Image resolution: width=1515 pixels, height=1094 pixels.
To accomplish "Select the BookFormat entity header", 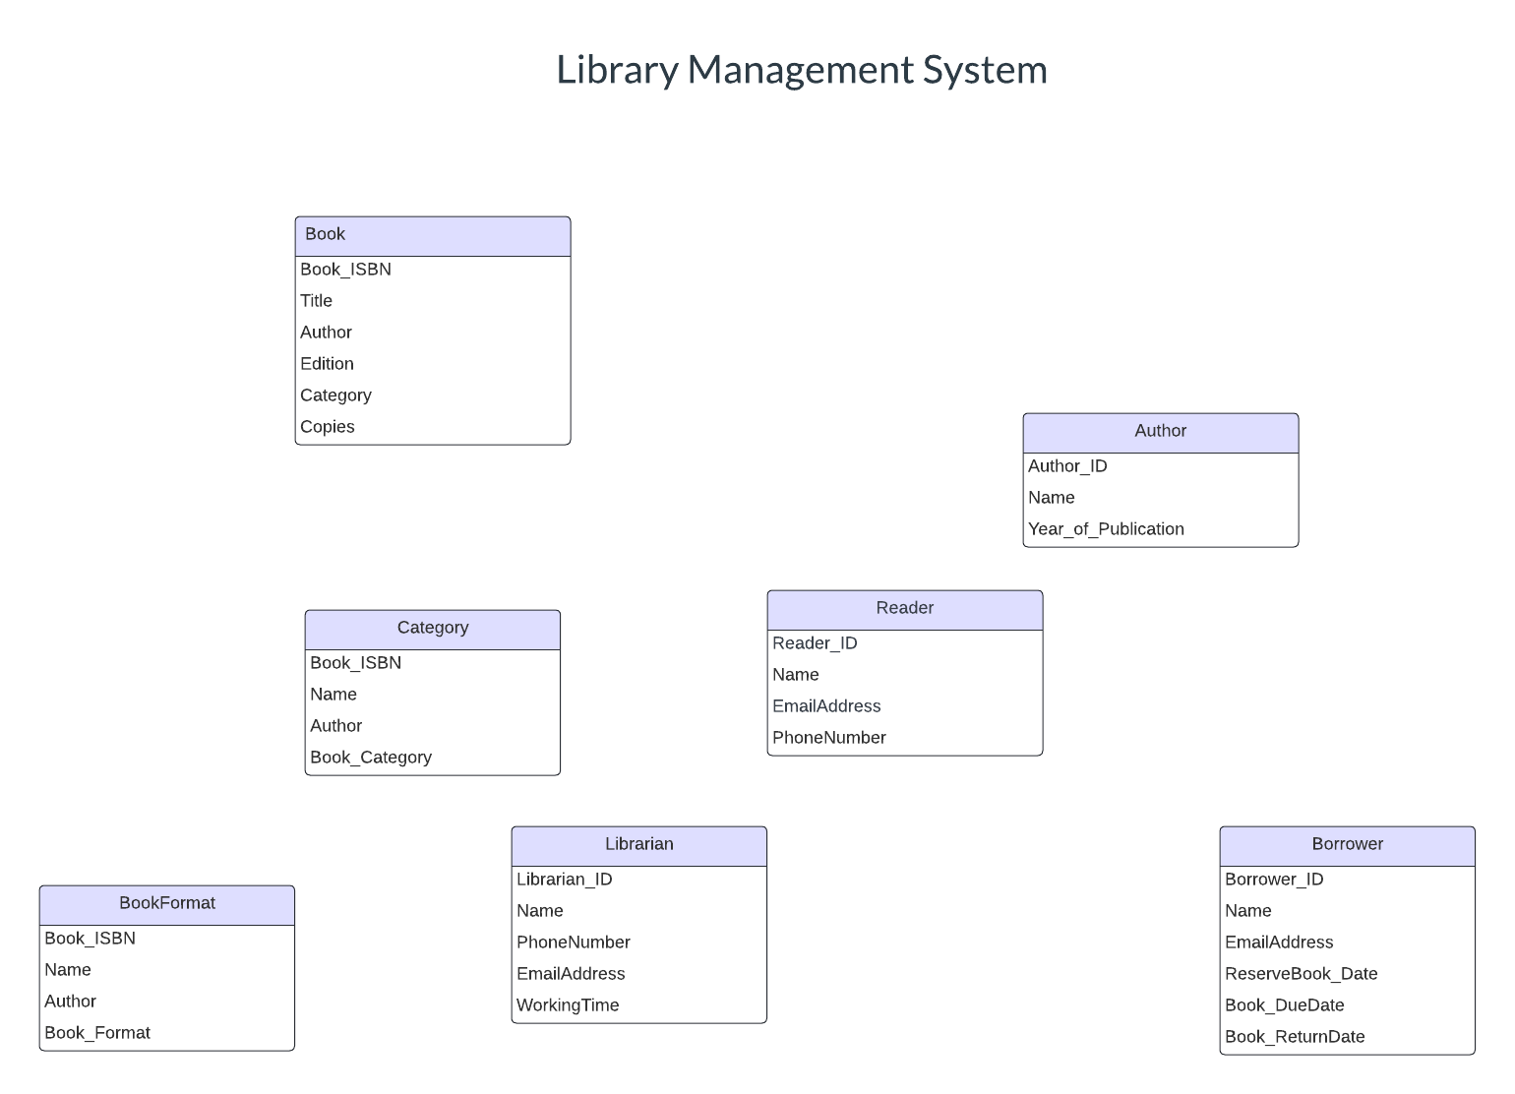I will coord(165,904).
